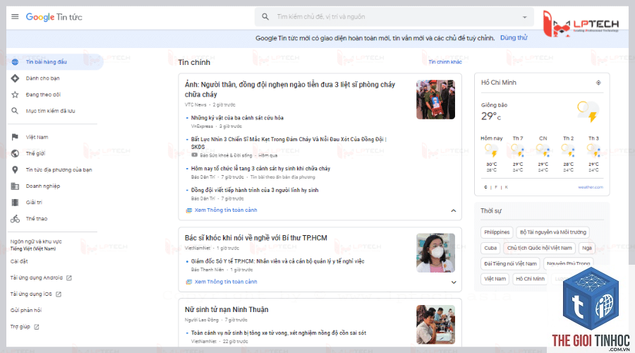Select Bộ Tài nguyên và Môi trường chip
Image resolution: width=635 pixels, height=353 pixels.
tap(552, 232)
